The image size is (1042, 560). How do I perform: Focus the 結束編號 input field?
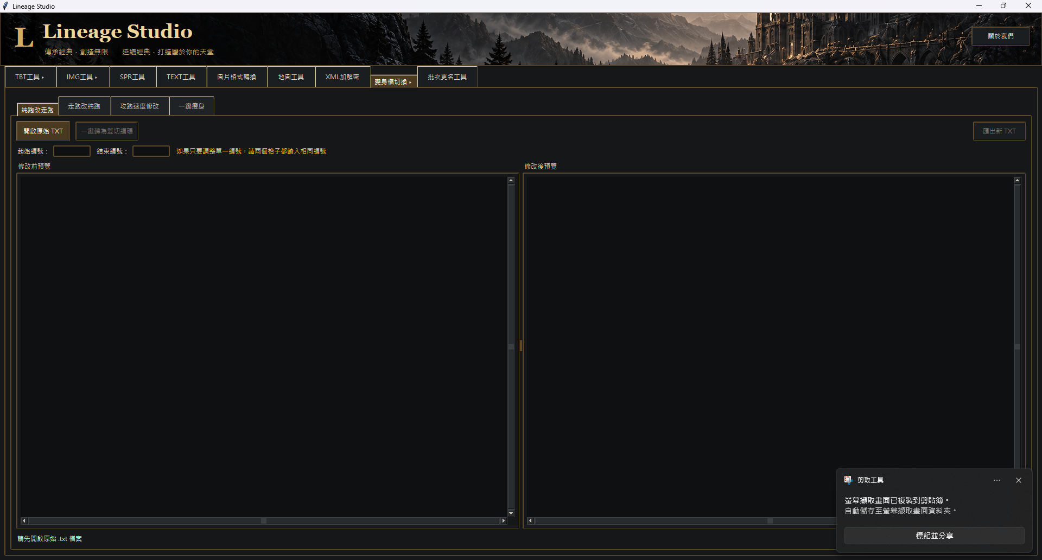[x=151, y=151]
